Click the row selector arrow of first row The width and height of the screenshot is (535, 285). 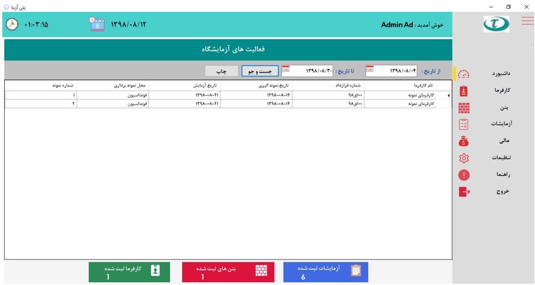(x=448, y=95)
